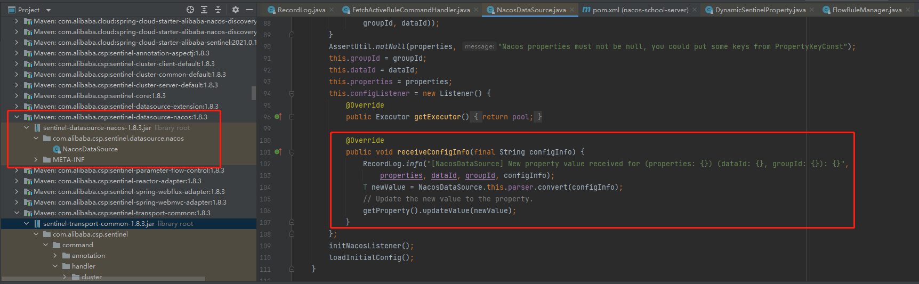Click underlined "dataId" argument on line 103
The image size is (919, 284).
(444, 175)
